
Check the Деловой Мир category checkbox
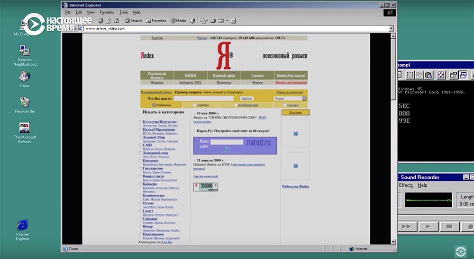coord(141,137)
